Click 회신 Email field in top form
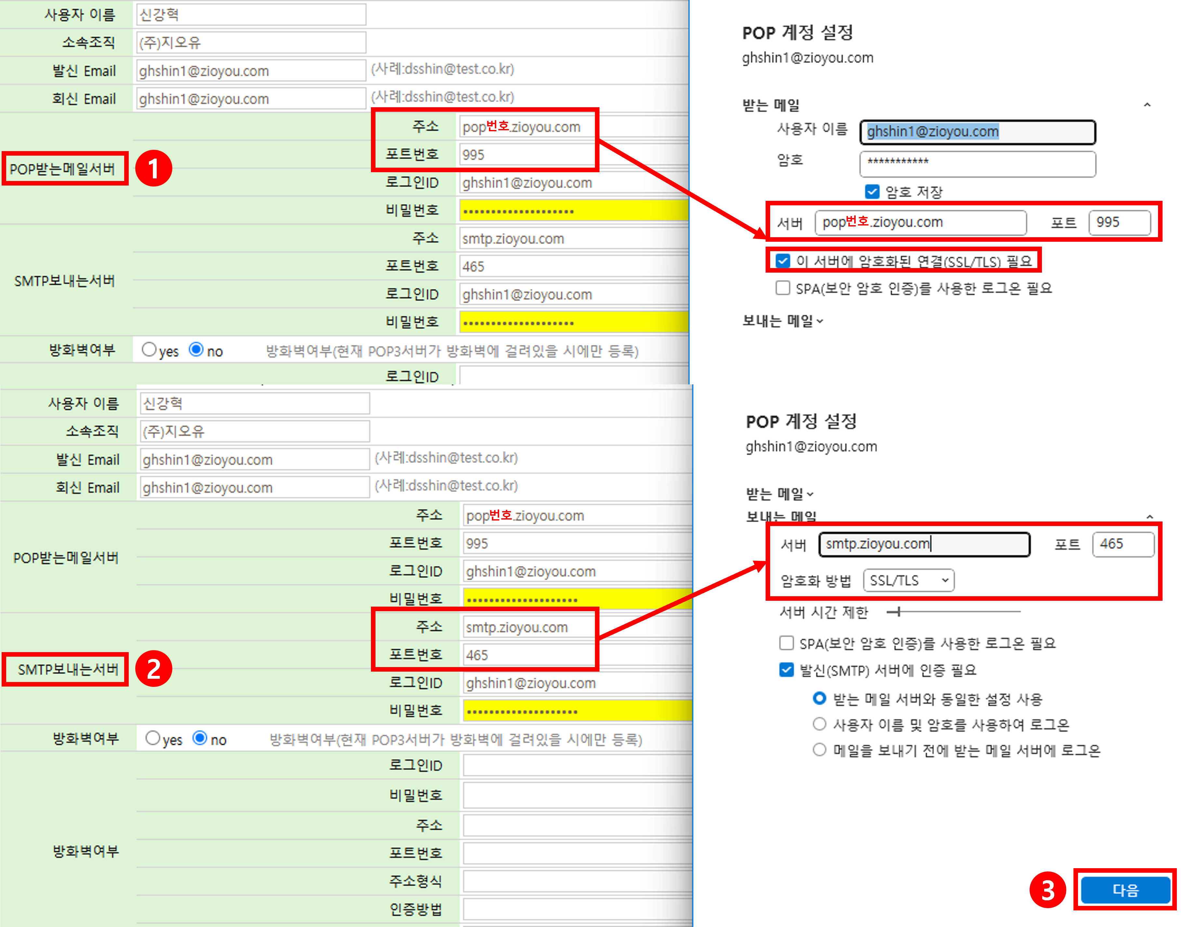This screenshot has height=927, width=1184. pyautogui.click(x=251, y=99)
